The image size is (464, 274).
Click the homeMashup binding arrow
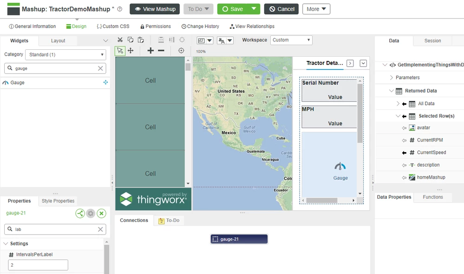coord(404,178)
